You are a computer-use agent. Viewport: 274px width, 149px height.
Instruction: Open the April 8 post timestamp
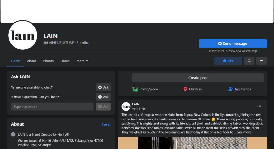[136, 109]
